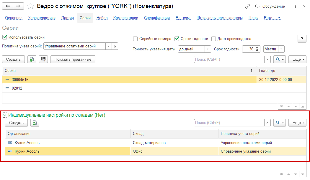Click the copy link icon in header

point(247,6)
